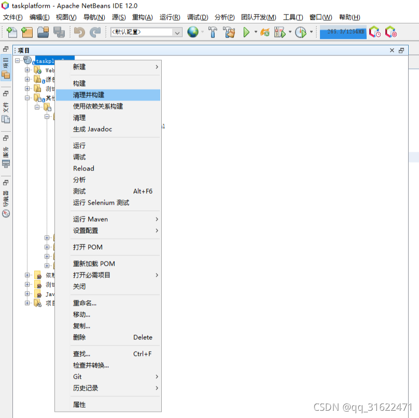The image size is (419, 418).
Task: Choose 删除 Delete menu entry
Action: (108, 337)
